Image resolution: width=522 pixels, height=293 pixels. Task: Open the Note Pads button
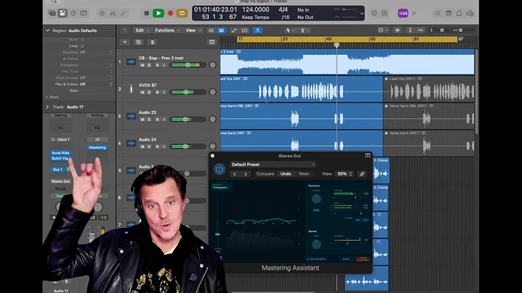coord(449,13)
